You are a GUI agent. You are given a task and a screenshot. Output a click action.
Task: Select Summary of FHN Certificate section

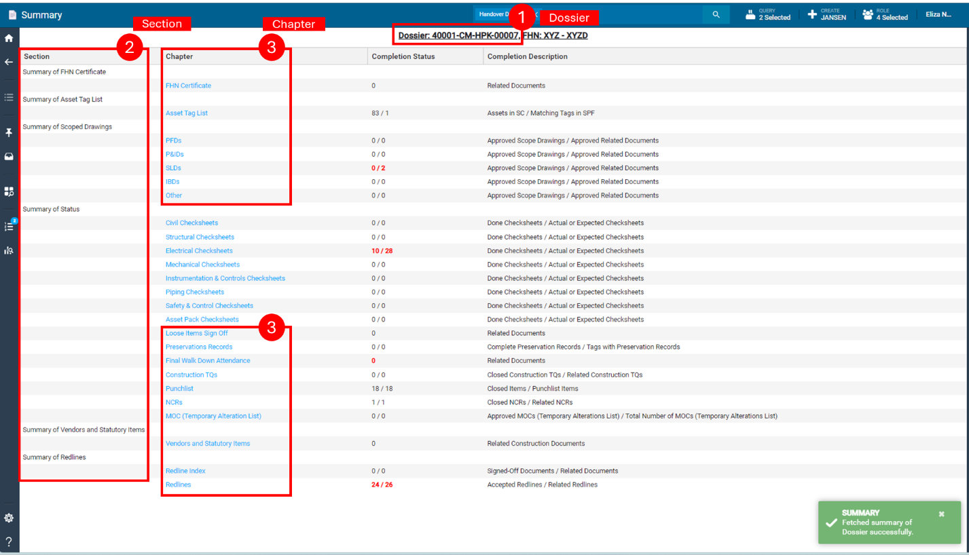[64, 72]
